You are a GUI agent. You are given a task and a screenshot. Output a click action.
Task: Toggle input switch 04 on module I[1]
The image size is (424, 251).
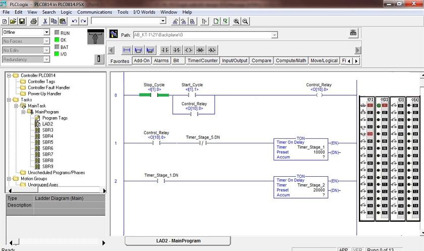click(363, 134)
